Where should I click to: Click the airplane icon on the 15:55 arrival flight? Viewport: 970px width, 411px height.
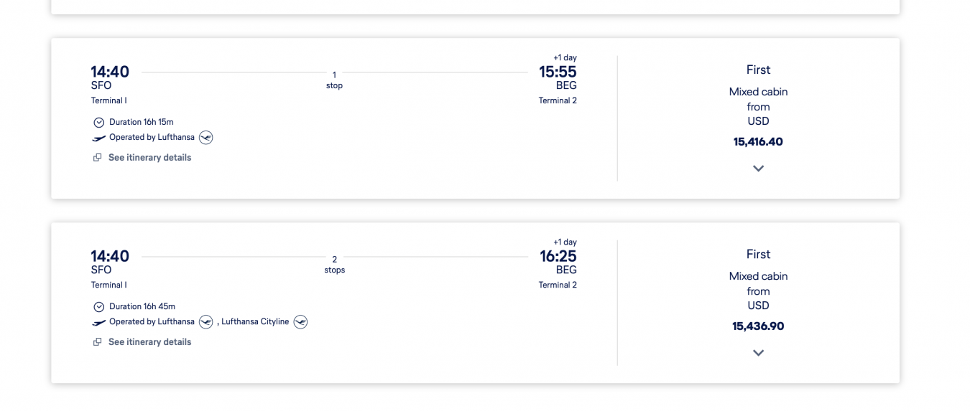click(x=99, y=138)
